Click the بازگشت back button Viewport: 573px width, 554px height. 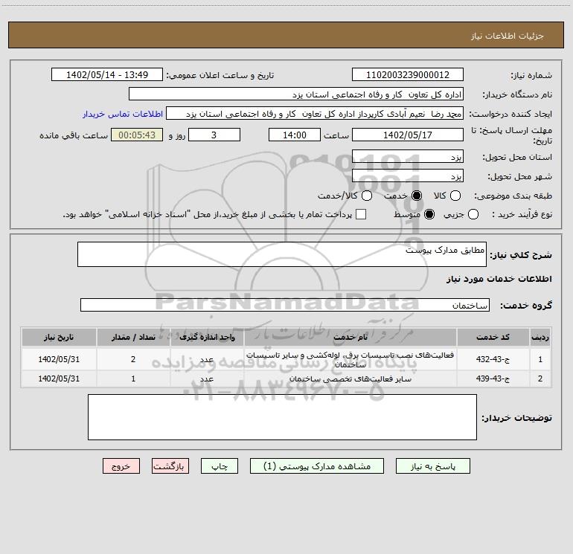tap(170, 466)
